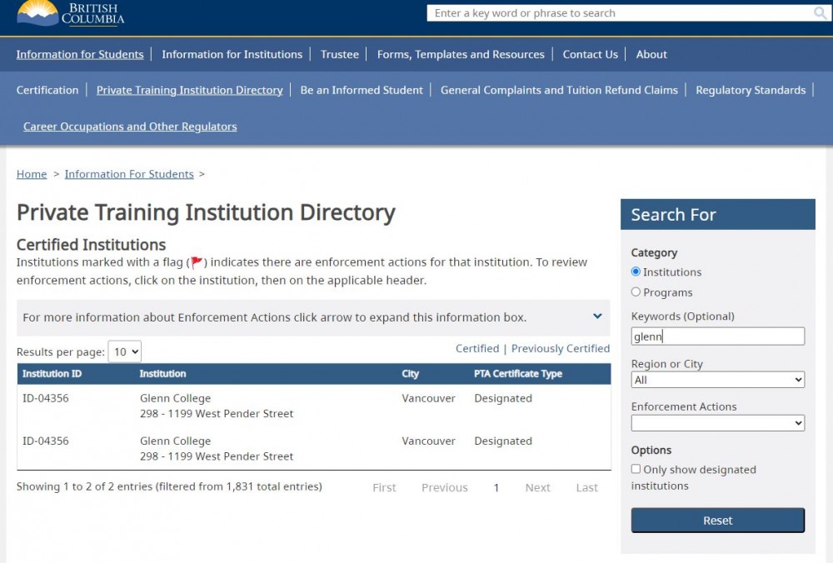
Task: Select the Institutions radio button
Action: point(636,272)
